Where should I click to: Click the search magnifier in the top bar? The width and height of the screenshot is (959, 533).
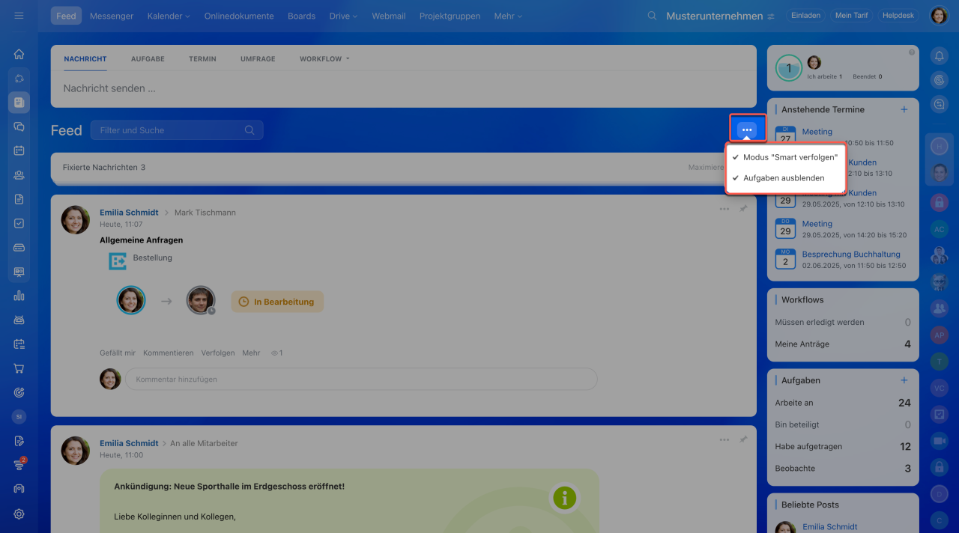coord(653,16)
